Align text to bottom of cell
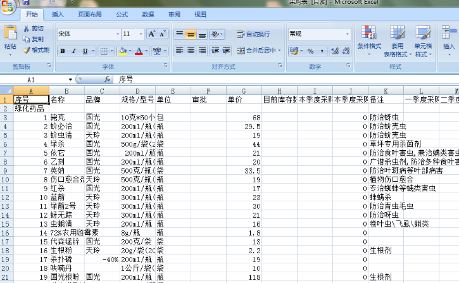This screenshot has width=459, height=283. (x=202, y=34)
